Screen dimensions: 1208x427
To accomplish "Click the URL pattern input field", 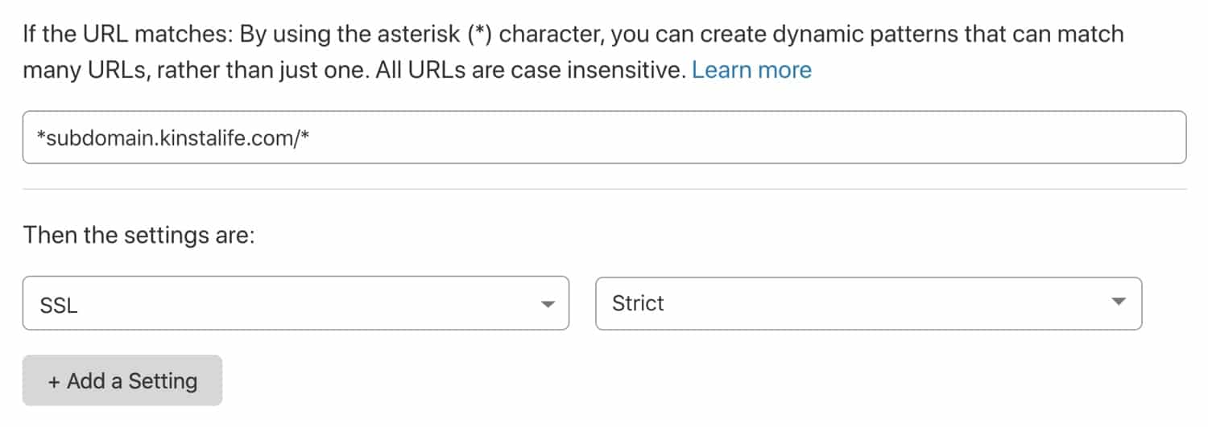I will point(604,138).
